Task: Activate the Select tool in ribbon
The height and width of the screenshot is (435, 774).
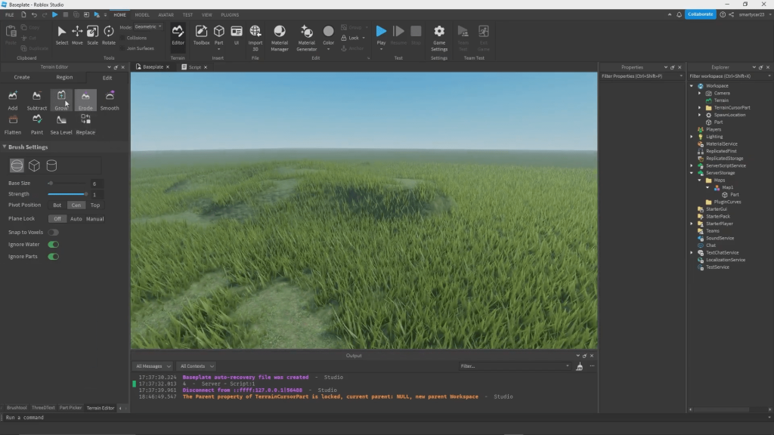Action: 62,35
